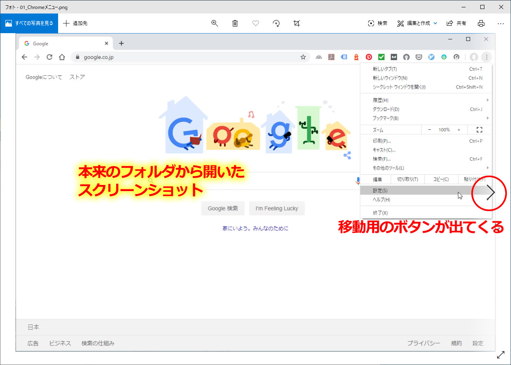The image size is (511, 365).
Task: Expand the 履歴(H) submenu
Action: [x=426, y=100]
